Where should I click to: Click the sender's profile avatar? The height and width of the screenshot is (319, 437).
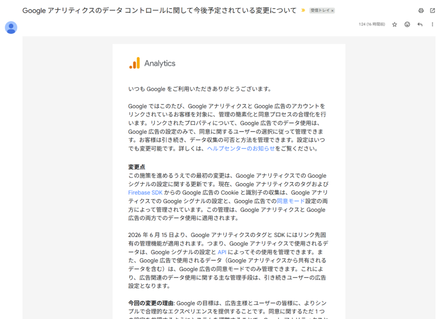11,28
